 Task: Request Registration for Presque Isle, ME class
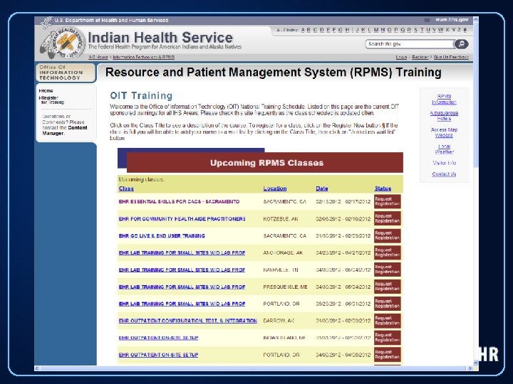pos(388,287)
